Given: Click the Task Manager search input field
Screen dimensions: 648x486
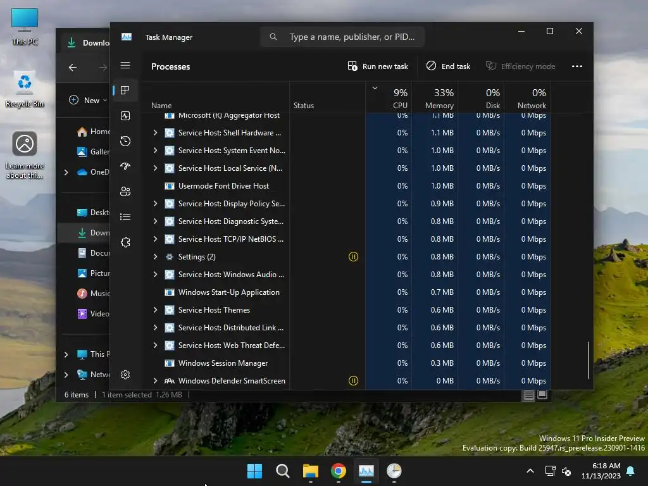Looking at the screenshot, I should tap(342, 37).
